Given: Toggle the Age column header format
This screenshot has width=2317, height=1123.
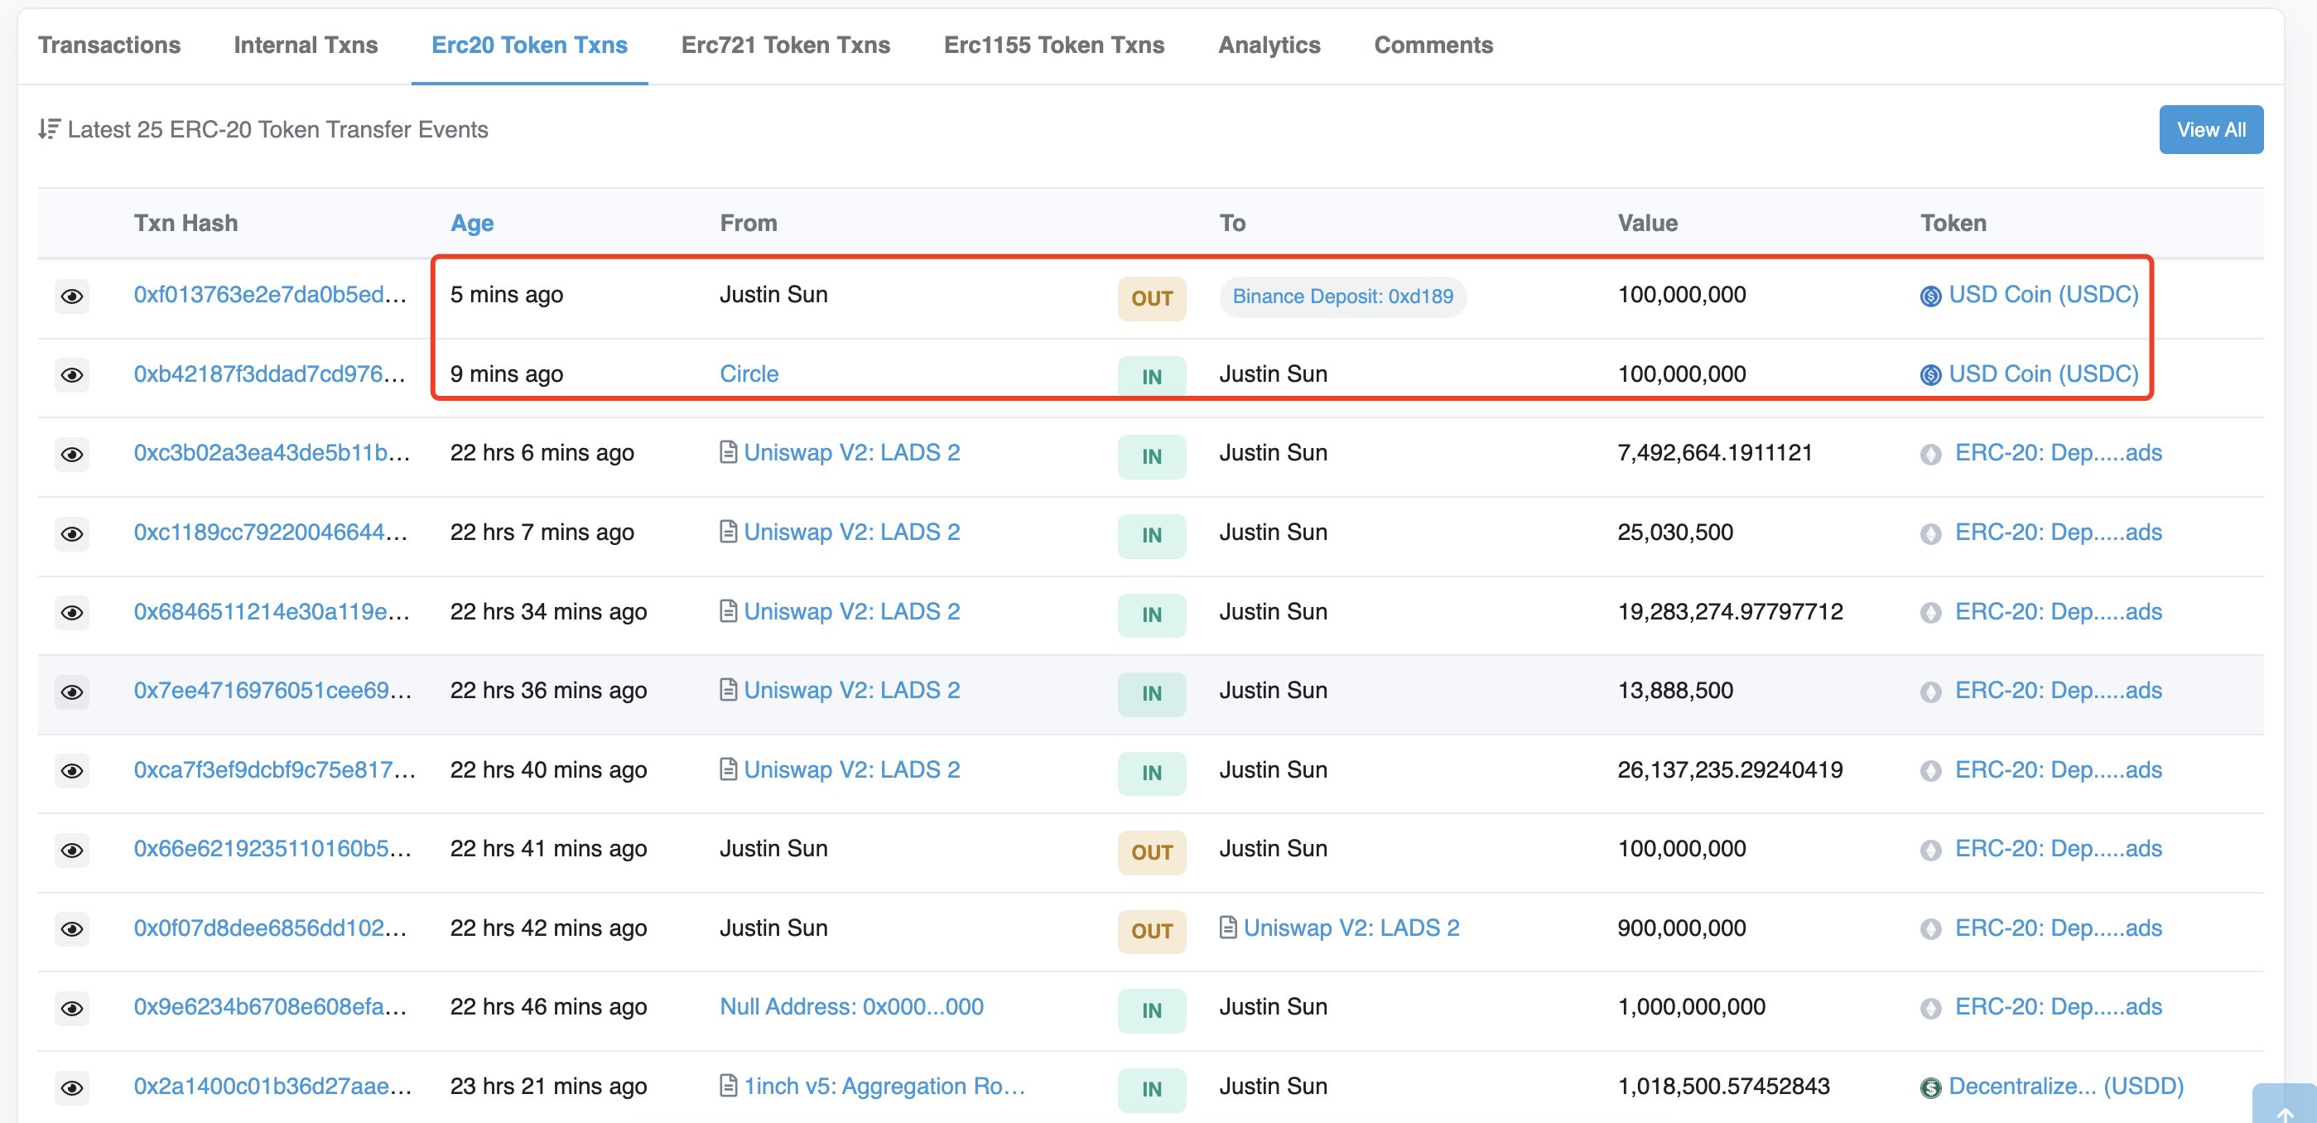Looking at the screenshot, I should (471, 223).
